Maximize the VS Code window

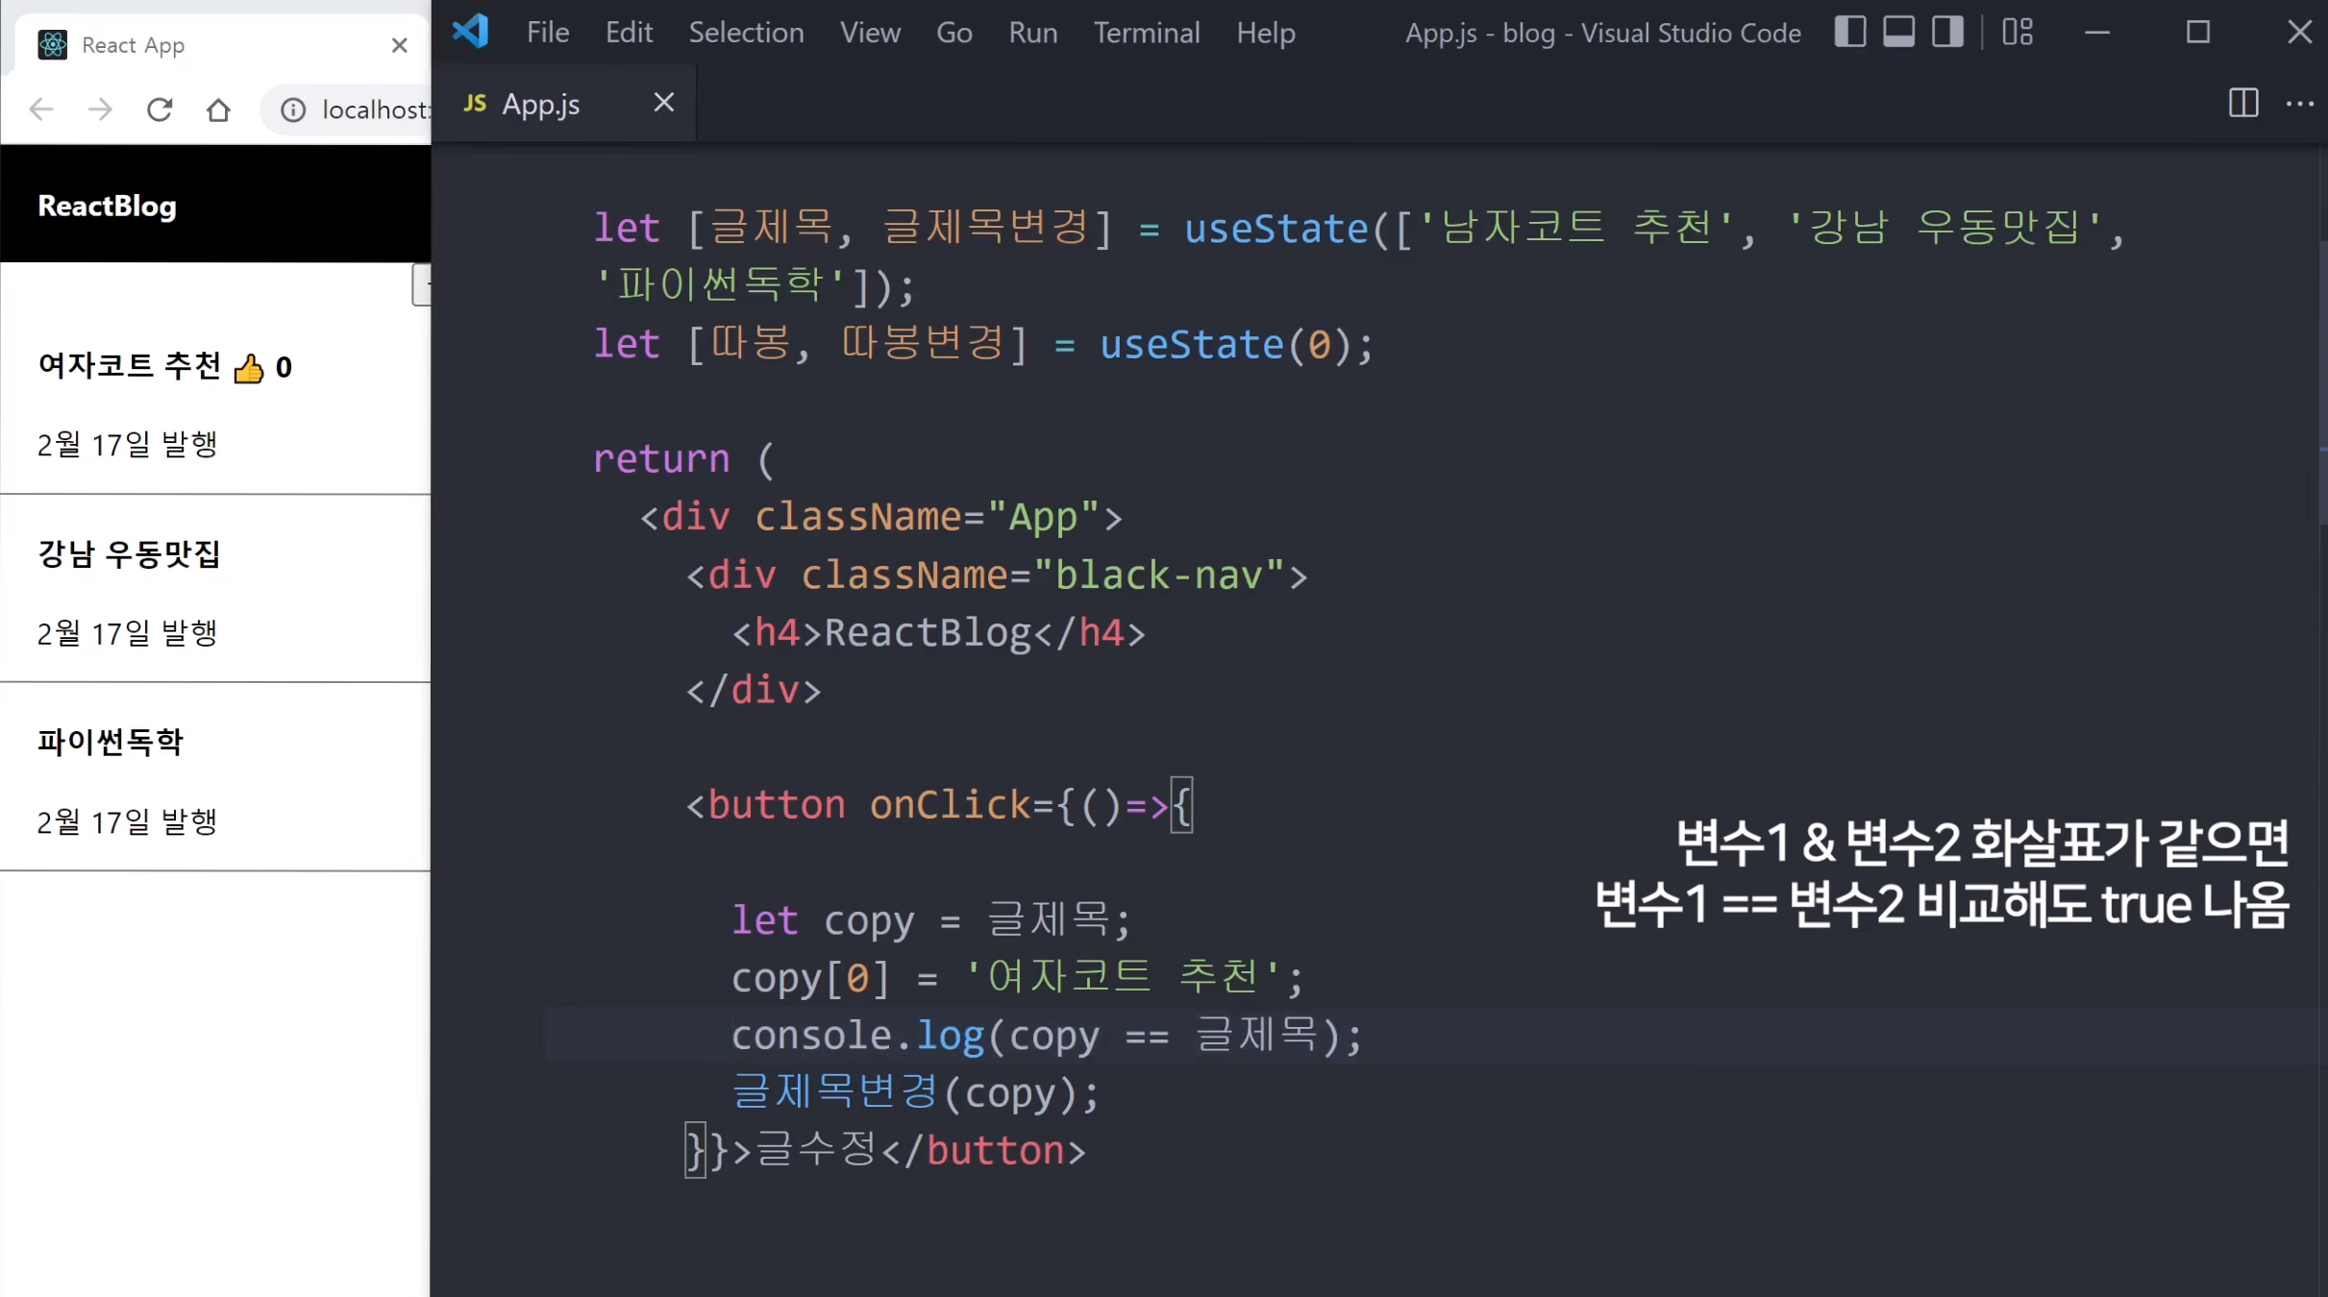point(2198,33)
